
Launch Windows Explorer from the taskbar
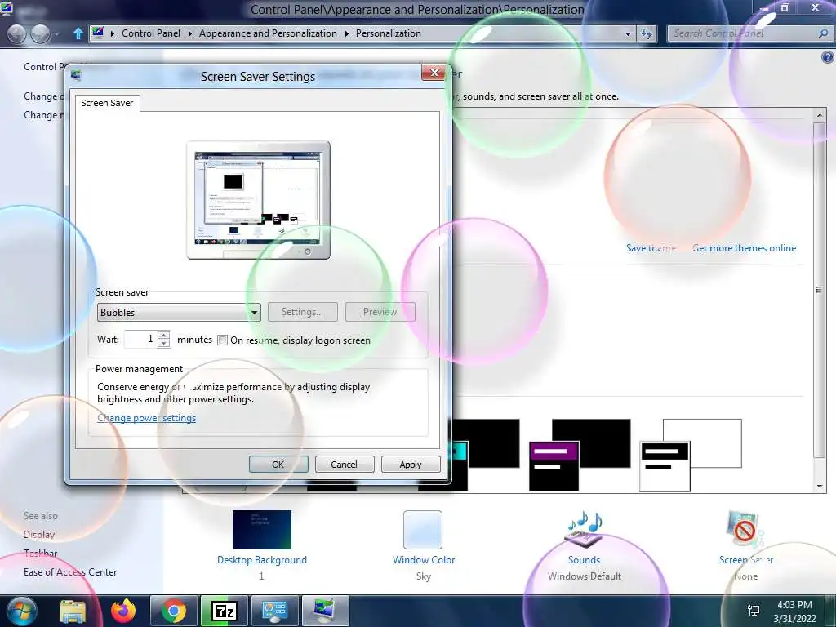pos(73,611)
